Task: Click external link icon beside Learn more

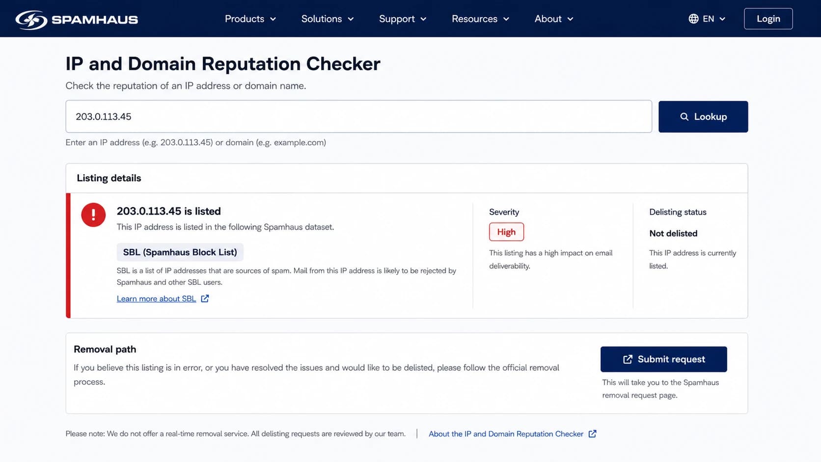Action: coord(205,299)
